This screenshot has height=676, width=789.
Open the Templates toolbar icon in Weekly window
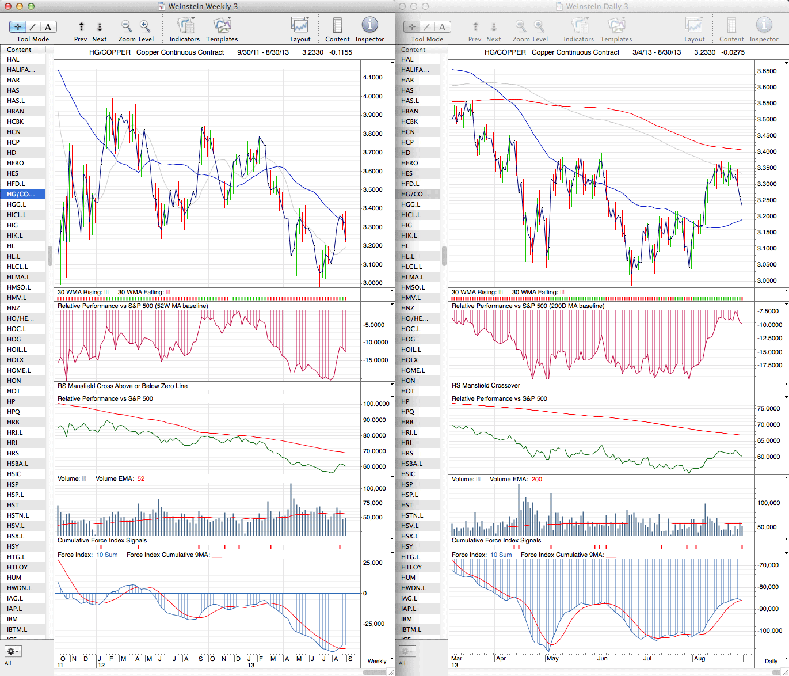222,26
